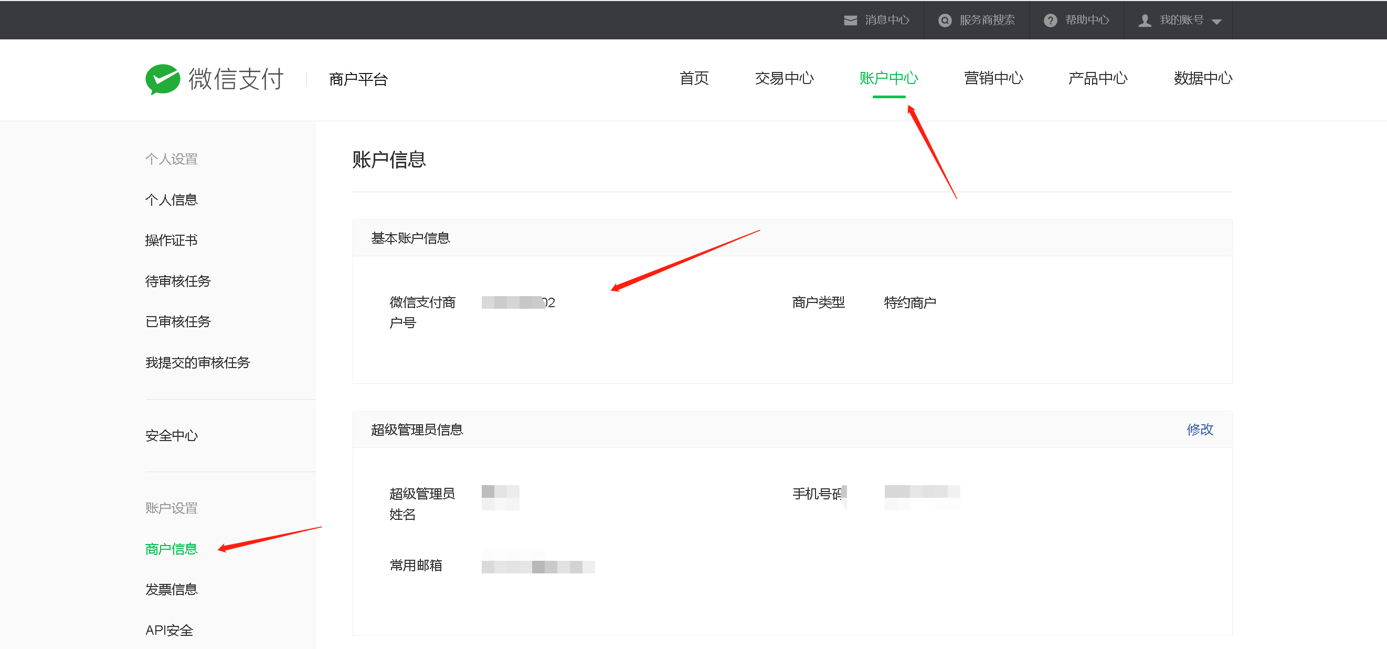Open 服务商搜索 link
The height and width of the screenshot is (649, 1387).
(987, 20)
